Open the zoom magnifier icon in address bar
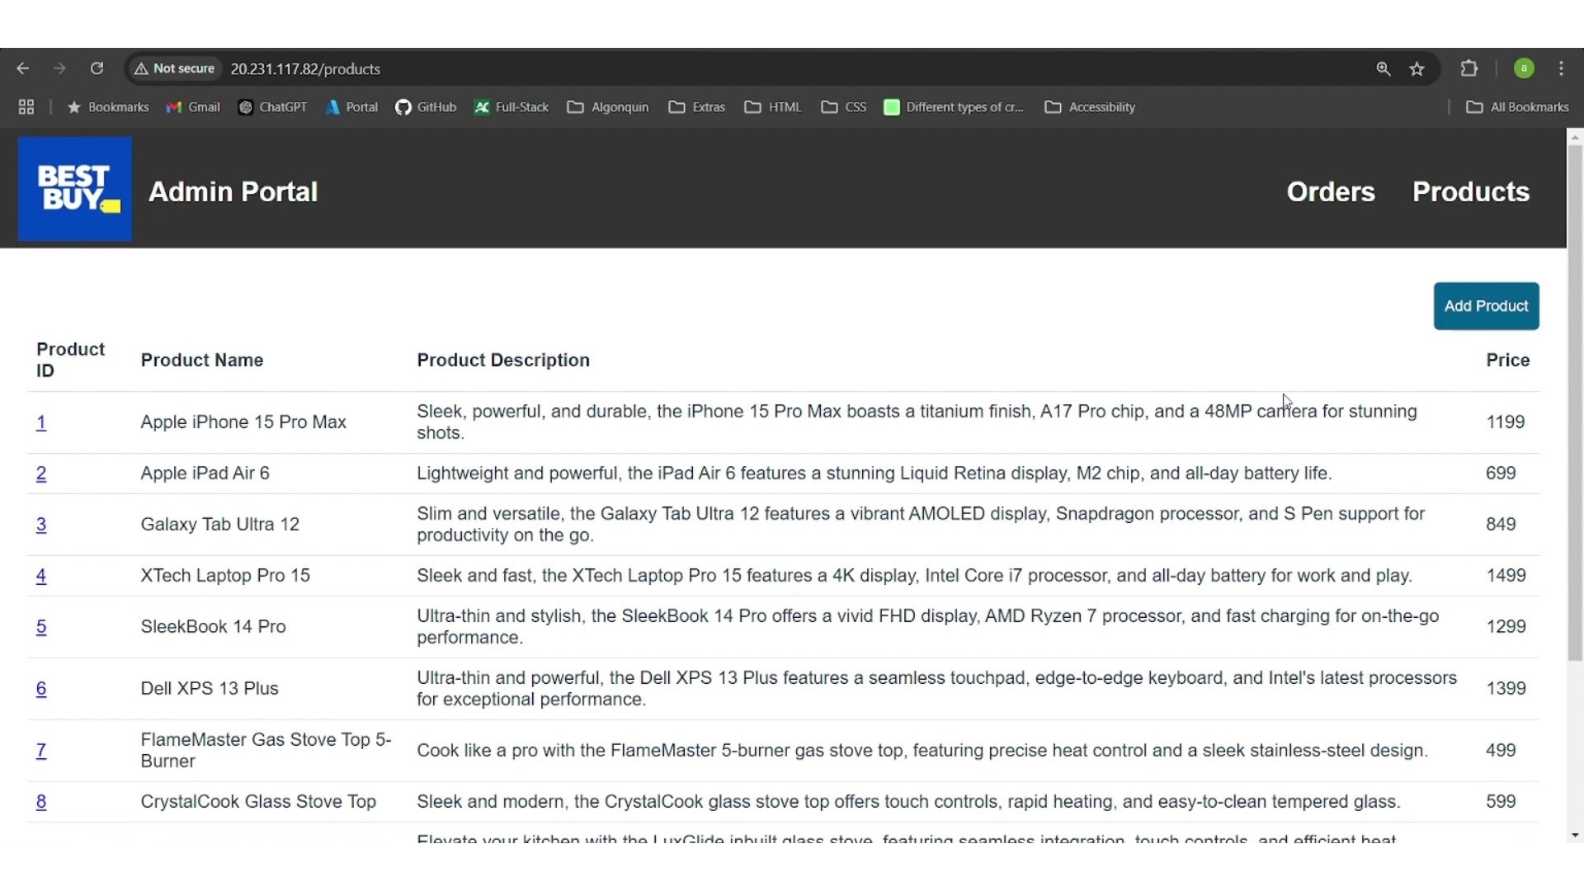This screenshot has height=891, width=1584. pyautogui.click(x=1384, y=69)
